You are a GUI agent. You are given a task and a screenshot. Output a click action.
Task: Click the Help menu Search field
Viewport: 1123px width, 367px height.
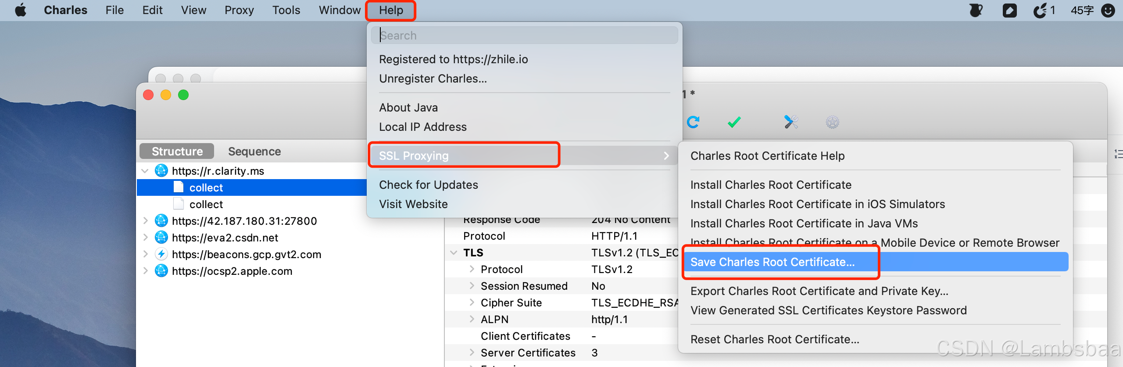[524, 35]
